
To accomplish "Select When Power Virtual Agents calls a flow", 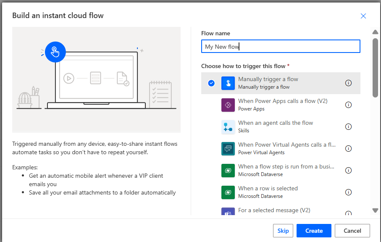I will click(x=281, y=149).
